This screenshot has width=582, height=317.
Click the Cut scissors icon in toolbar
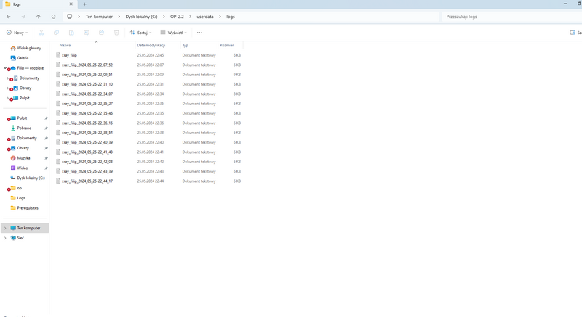point(41,33)
